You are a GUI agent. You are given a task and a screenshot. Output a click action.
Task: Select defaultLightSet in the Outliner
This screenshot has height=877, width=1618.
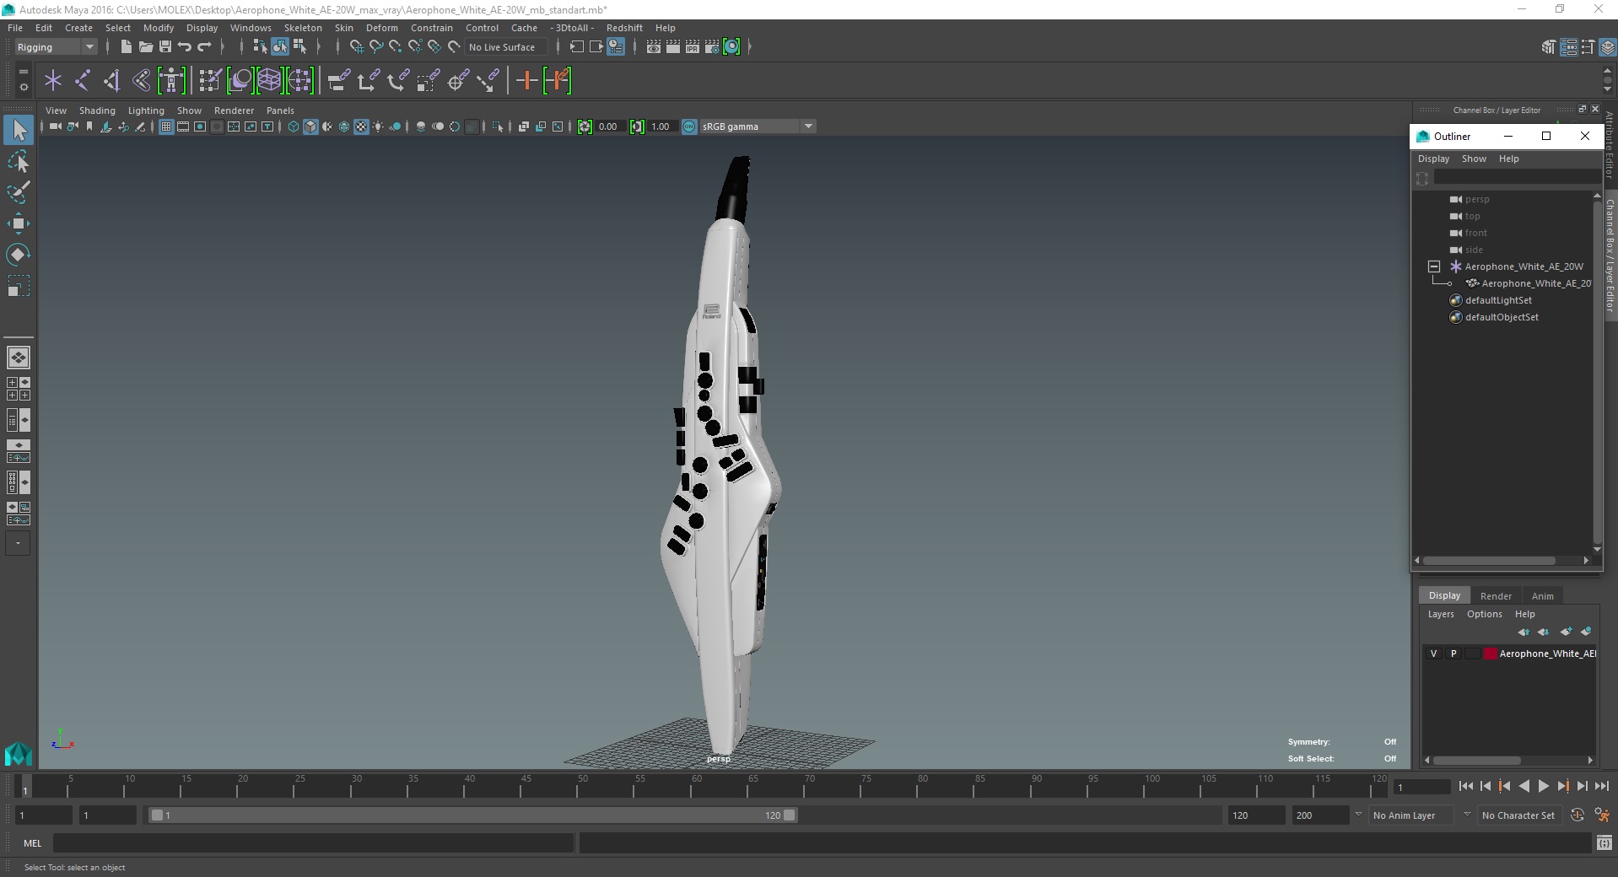[1498, 300]
